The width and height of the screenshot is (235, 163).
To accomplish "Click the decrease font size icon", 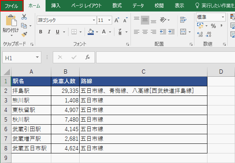I will 125,20.
